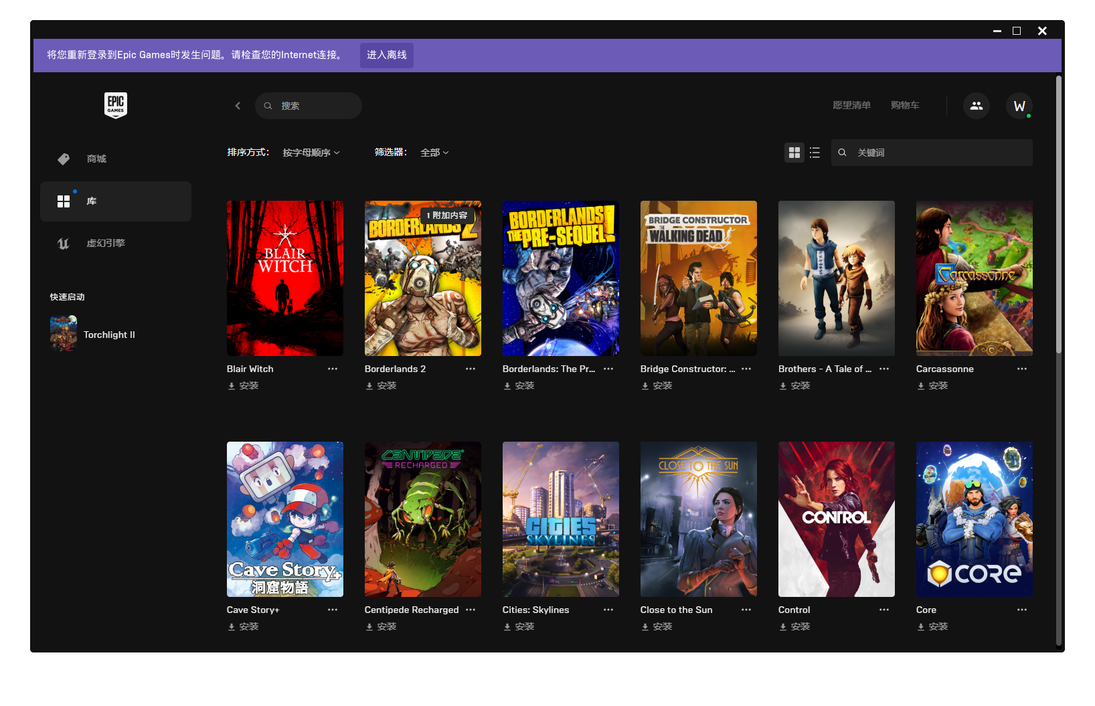Open the friends list icon
This screenshot has width=1095, height=706.
point(977,106)
